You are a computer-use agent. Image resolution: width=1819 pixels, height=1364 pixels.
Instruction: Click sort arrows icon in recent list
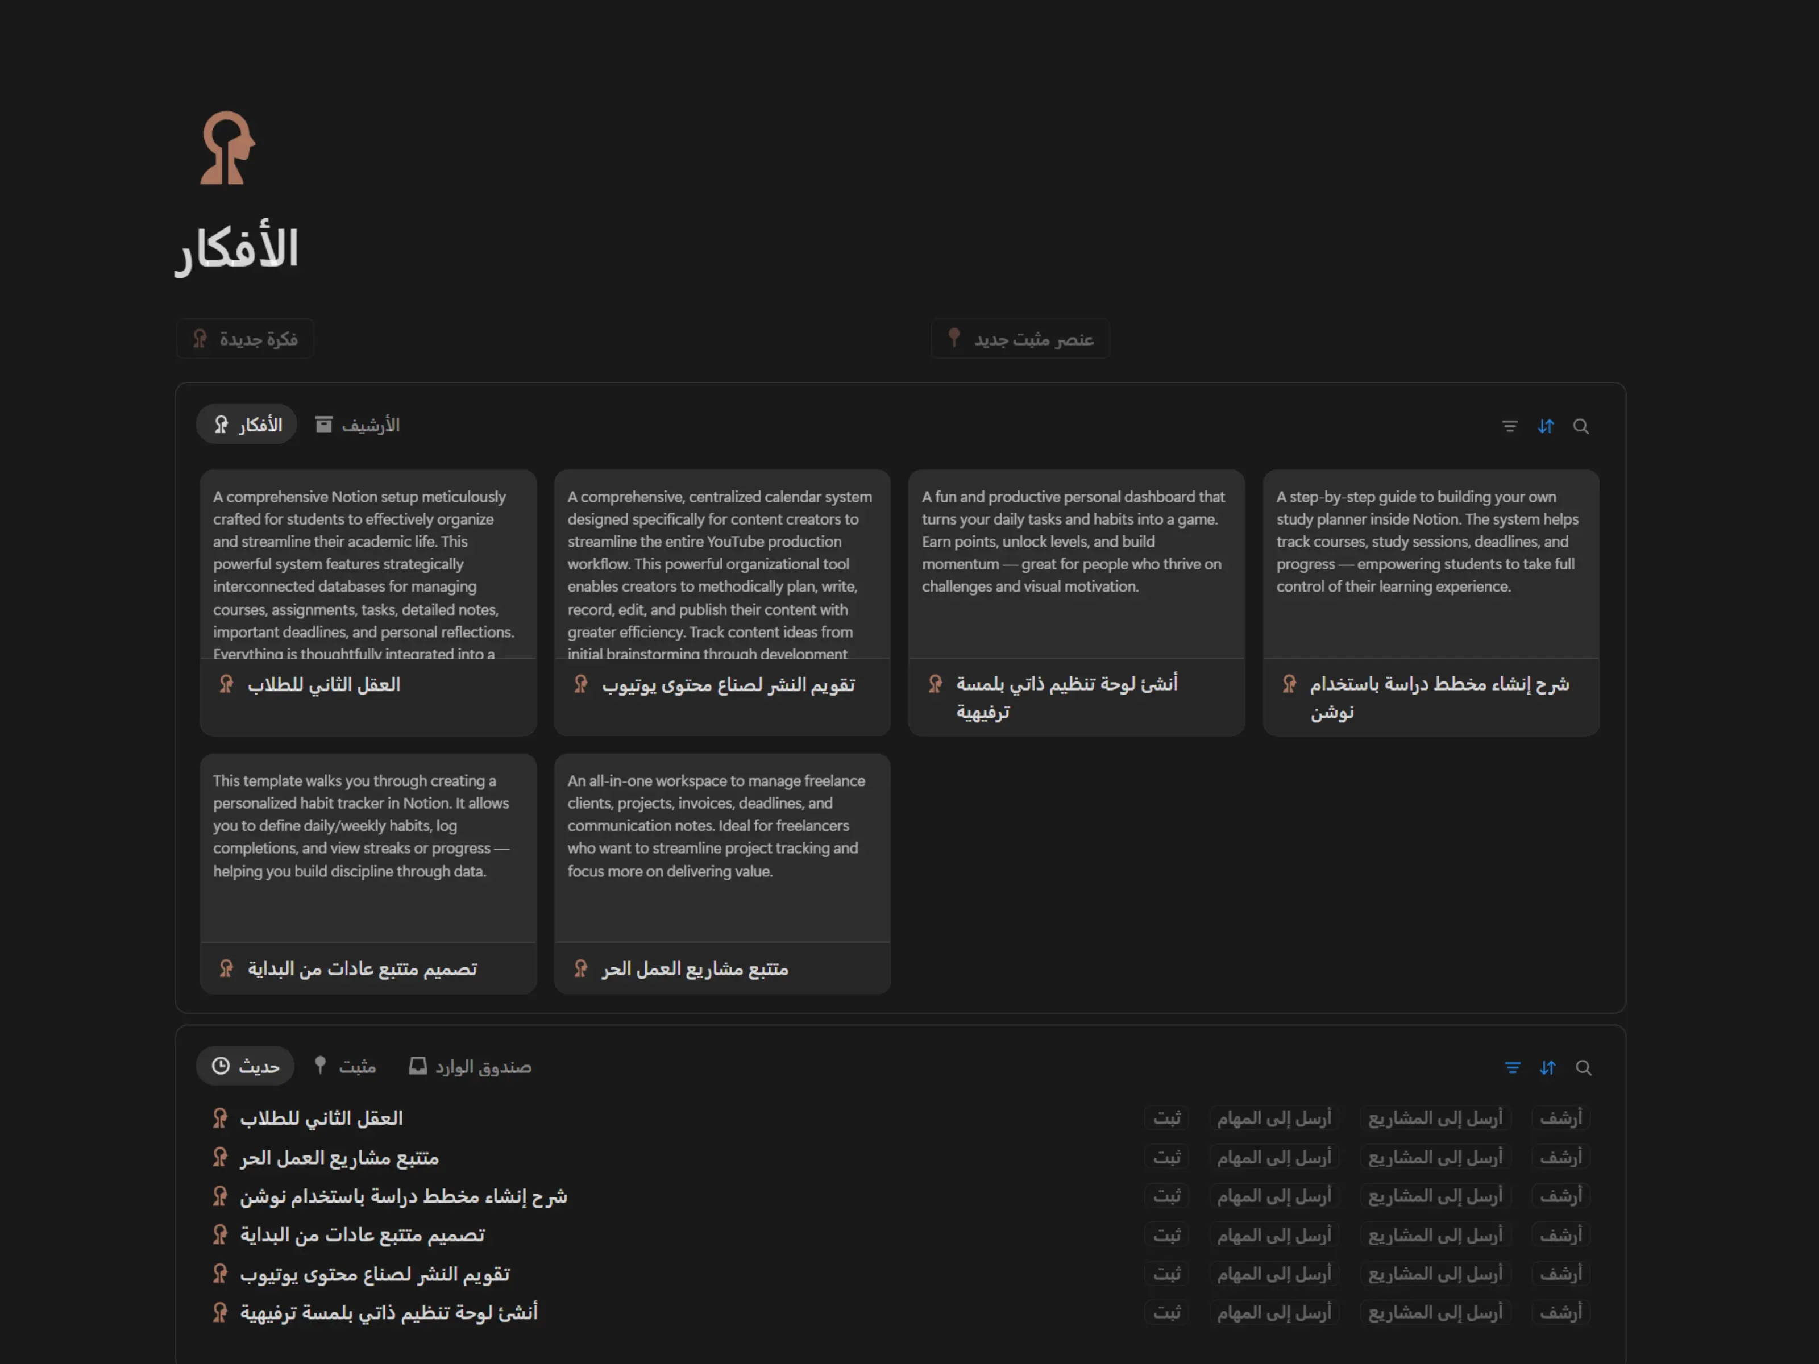pos(1548,1067)
